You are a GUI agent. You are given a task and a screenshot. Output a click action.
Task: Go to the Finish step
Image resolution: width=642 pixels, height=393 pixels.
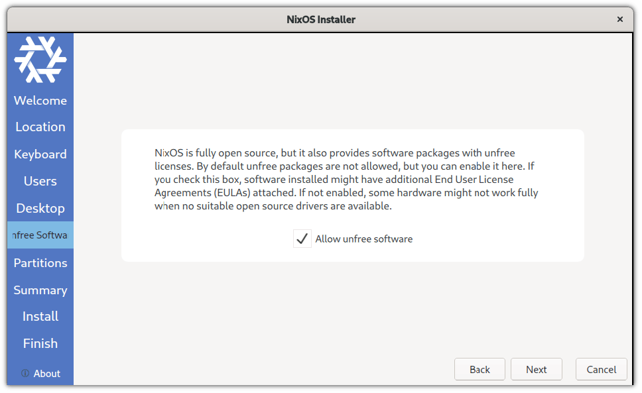[40, 343]
